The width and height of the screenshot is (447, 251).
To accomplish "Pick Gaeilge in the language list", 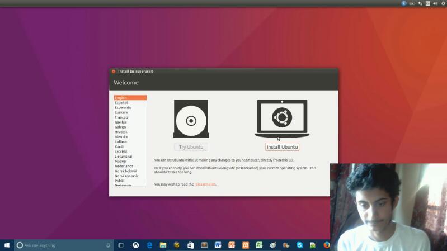I will pos(130,122).
